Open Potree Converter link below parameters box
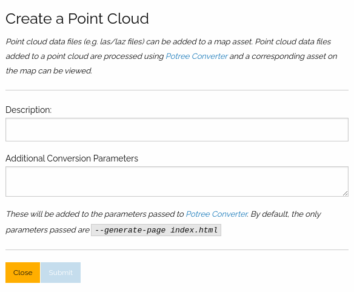Image resolution: width=354 pixels, height=292 pixels. [x=217, y=214]
